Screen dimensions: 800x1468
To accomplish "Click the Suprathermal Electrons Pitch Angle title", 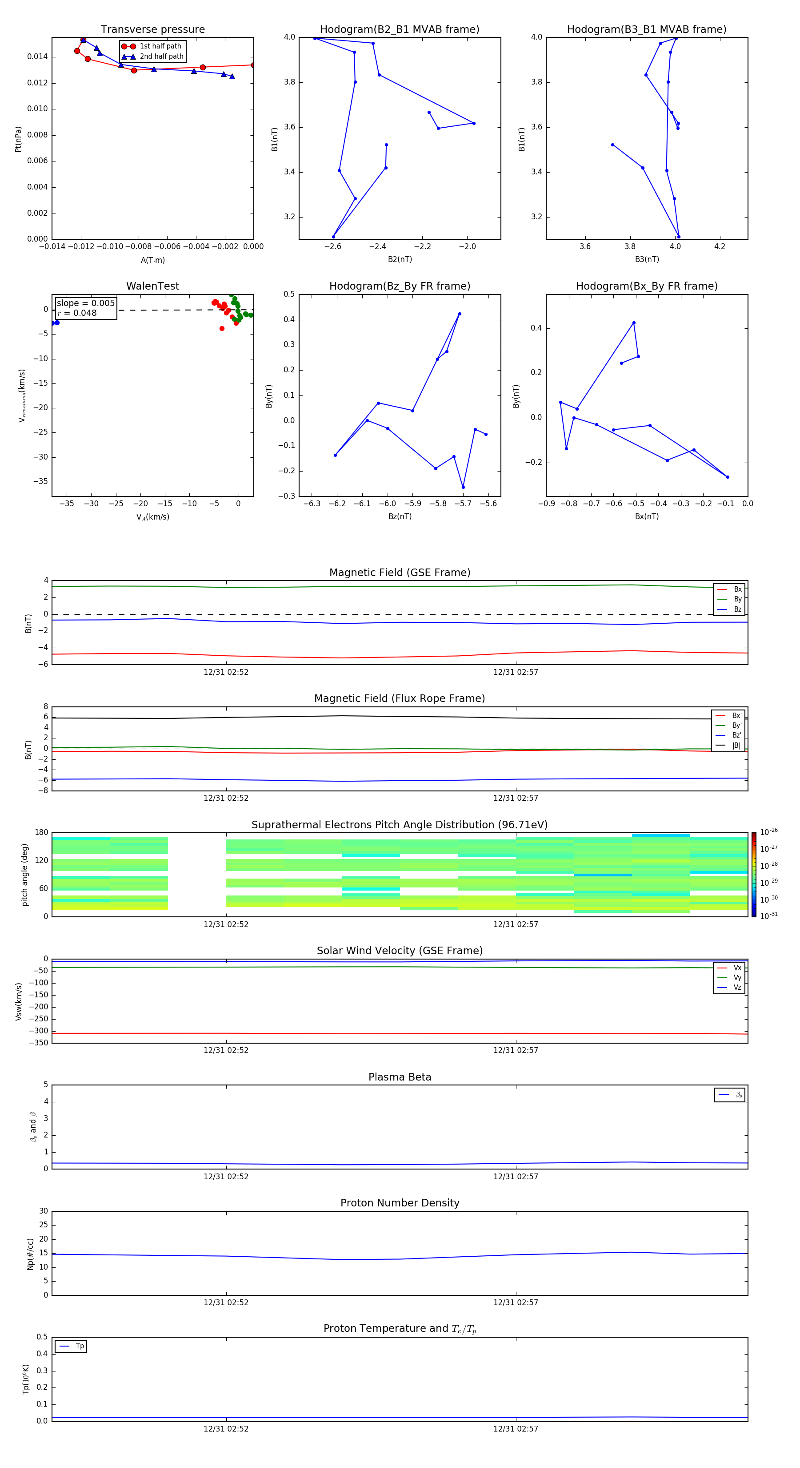I will tap(400, 825).
